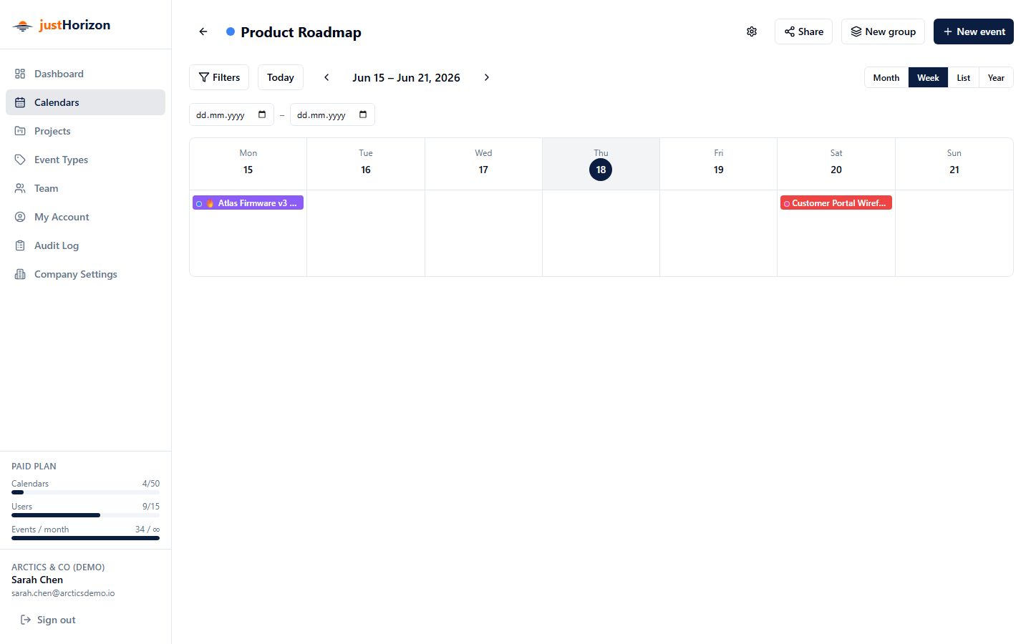Select today's highlighted date 18
1031x644 pixels.
click(x=601, y=170)
